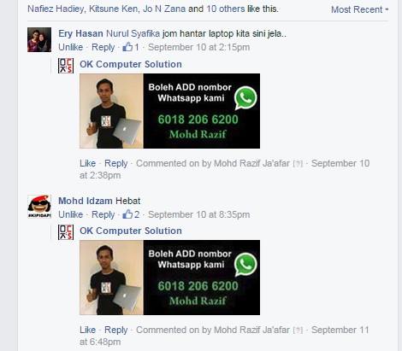Open the Most Recent sorting dropdown
Screen dimensions: 402x351
pos(359,9)
